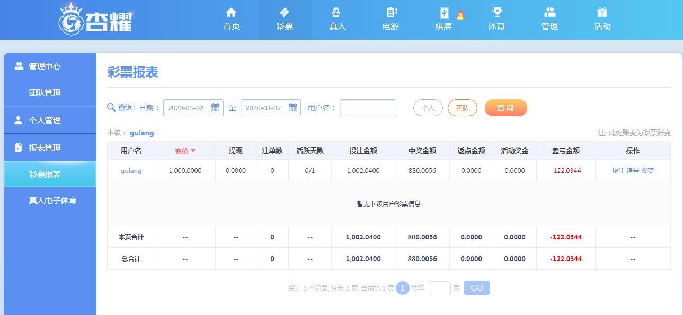Click the people icon above 管理
Screen dimensions: 683x315
tap(549, 12)
